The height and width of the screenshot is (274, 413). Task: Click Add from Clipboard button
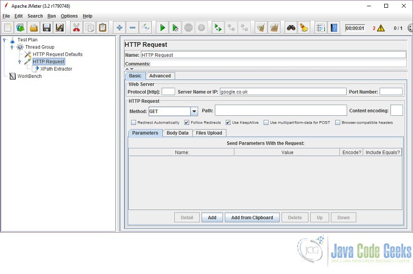pyautogui.click(x=252, y=218)
